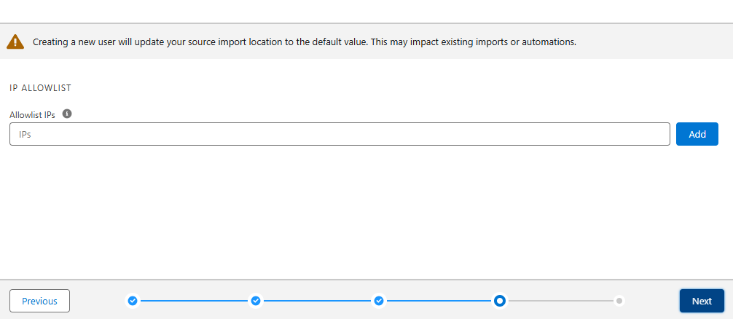Click the final gray step dot

pos(619,300)
